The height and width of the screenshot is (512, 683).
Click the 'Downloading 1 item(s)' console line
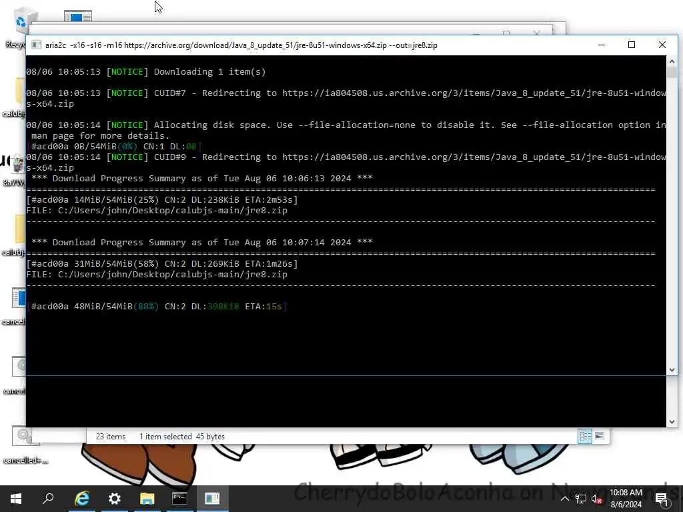click(x=146, y=72)
